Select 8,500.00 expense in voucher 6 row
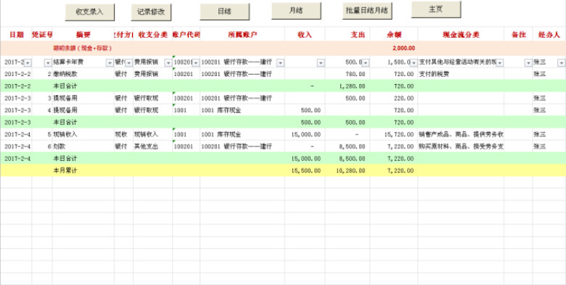 pyautogui.click(x=353, y=146)
